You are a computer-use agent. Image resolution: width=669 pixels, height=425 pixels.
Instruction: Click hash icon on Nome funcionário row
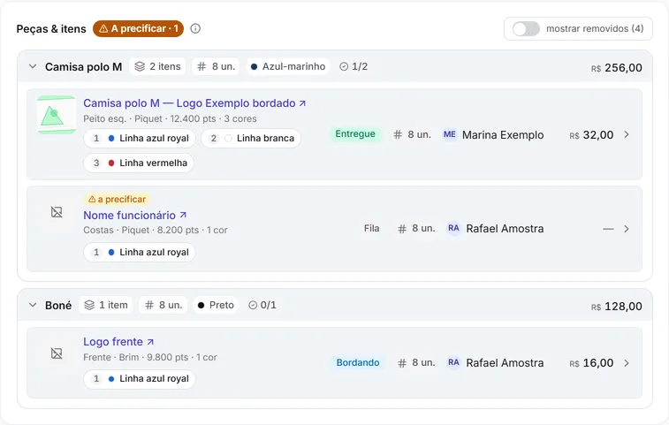click(x=402, y=229)
